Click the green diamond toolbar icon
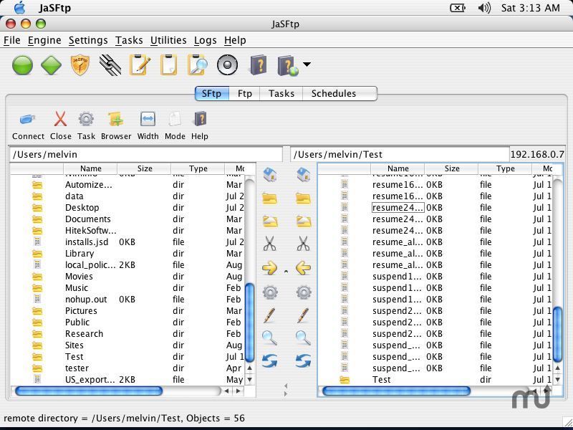Image resolution: width=573 pixels, height=430 pixels. point(51,66)
